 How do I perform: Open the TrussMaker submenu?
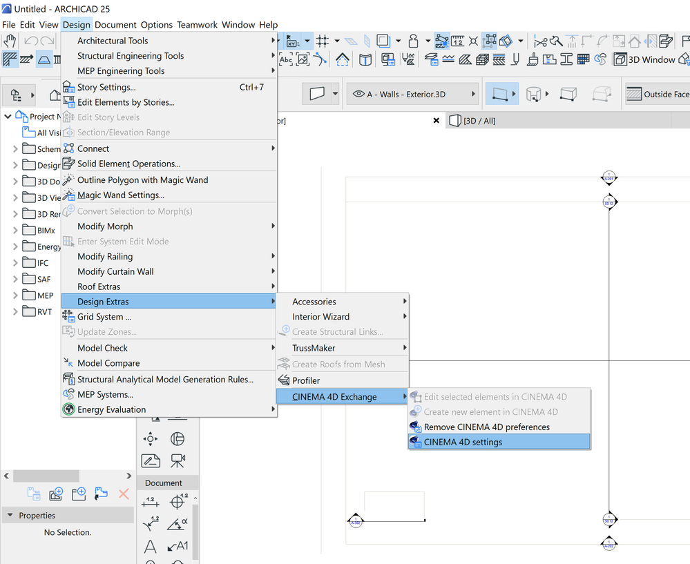pyautogui.click(x=343, y=348)
